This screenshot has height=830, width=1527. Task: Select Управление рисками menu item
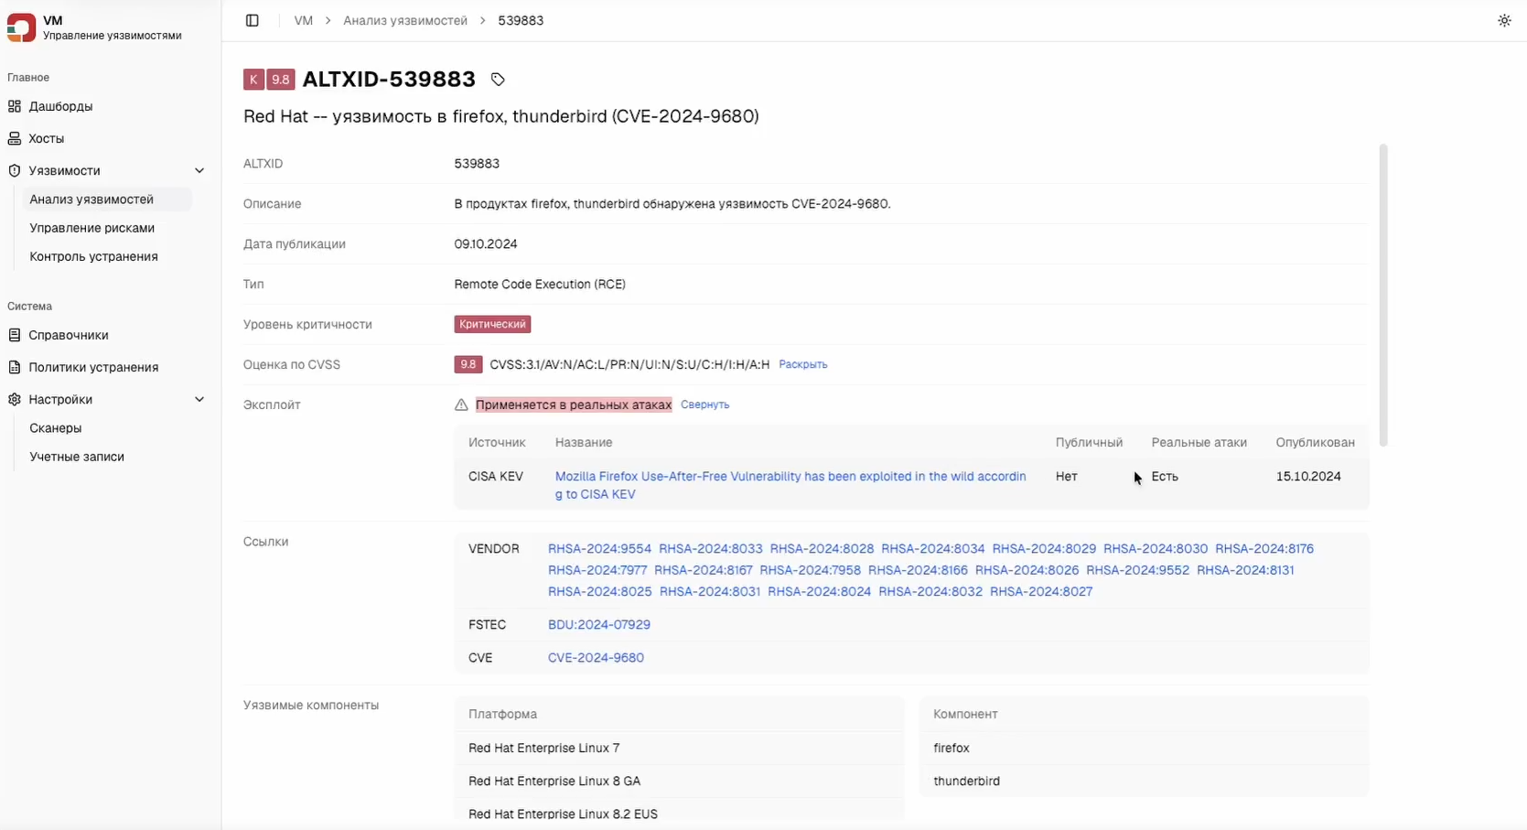tap(91, 228)
